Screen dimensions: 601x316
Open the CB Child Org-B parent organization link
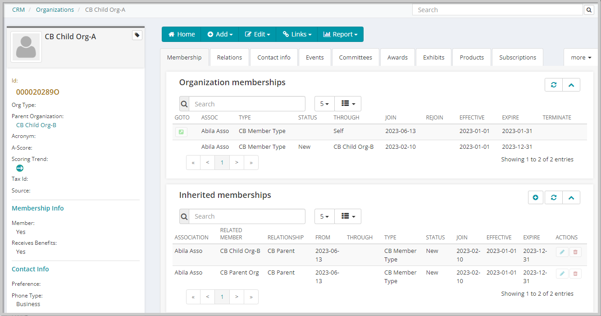(x=36, y=125)
